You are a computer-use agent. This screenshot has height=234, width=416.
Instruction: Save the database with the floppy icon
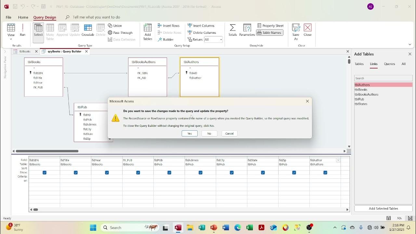point(15,6)
